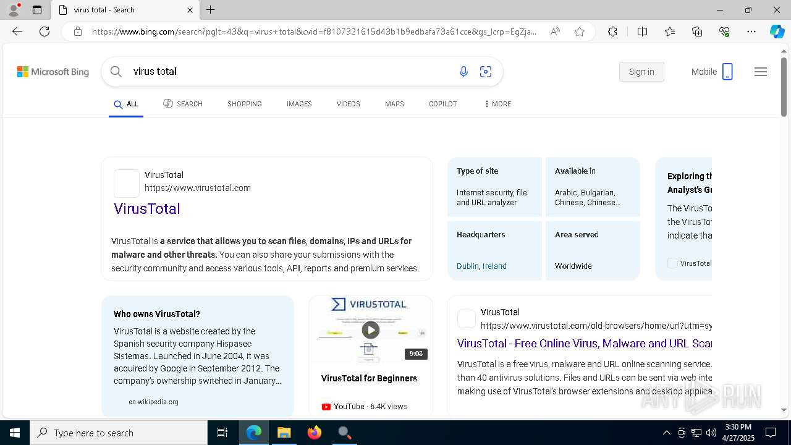Open network icon in system tray
791x445 pixels.
[x=696, y=433]
